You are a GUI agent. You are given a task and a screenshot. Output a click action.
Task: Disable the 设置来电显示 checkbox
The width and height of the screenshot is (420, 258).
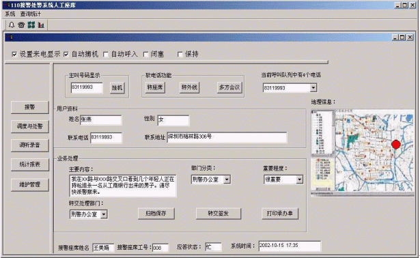(14, 55)
